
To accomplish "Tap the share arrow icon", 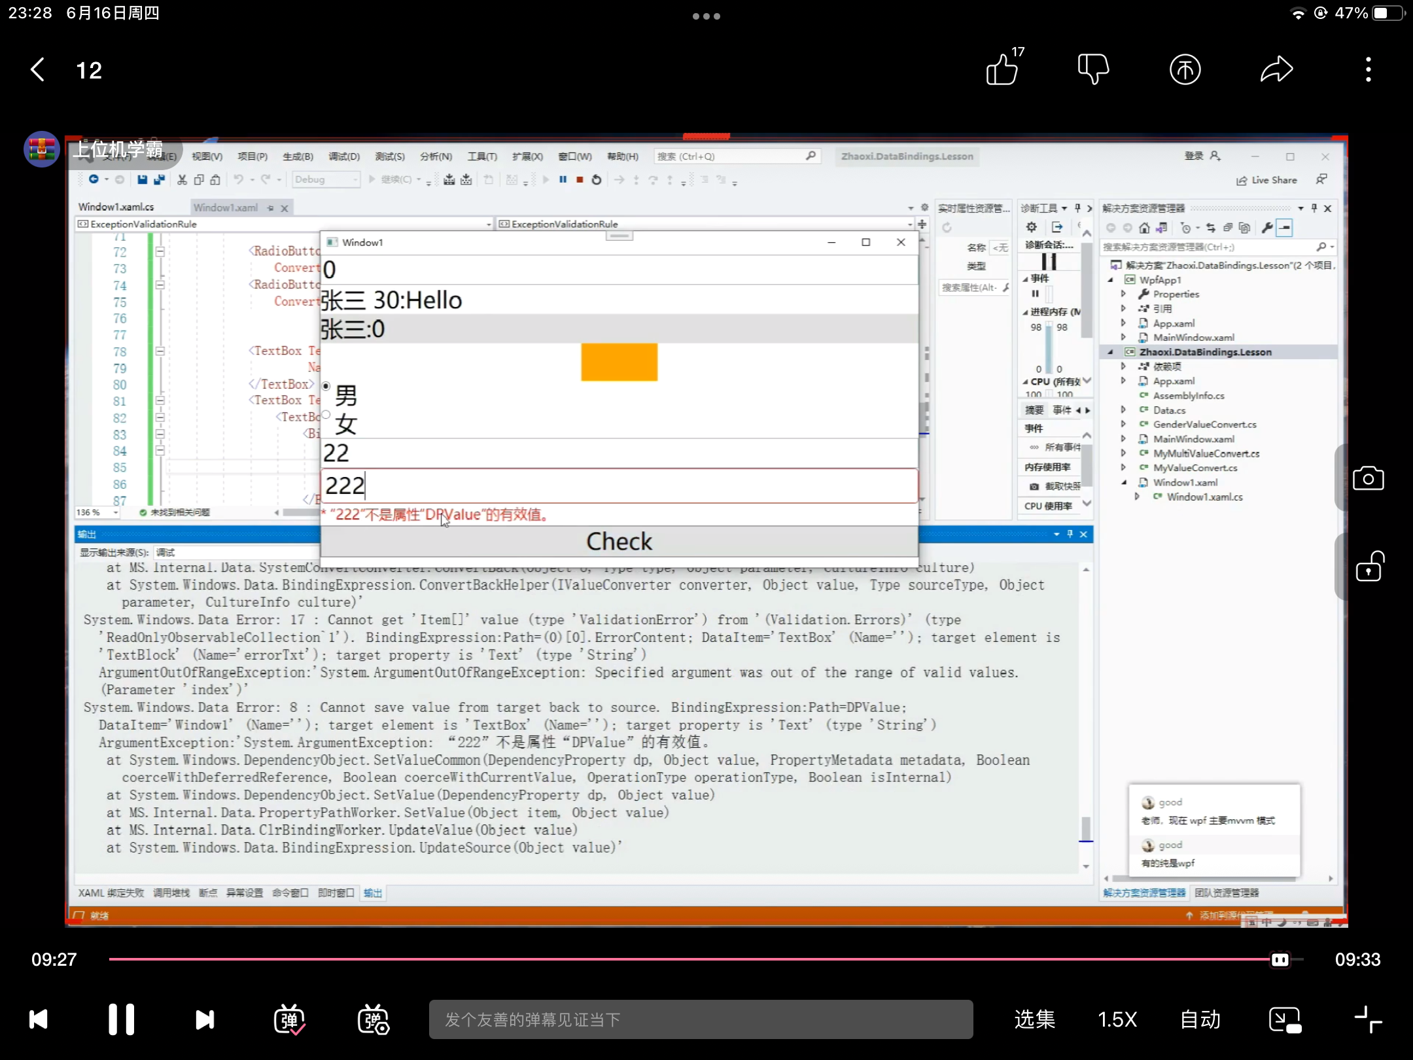I will tap(1276, 69).
